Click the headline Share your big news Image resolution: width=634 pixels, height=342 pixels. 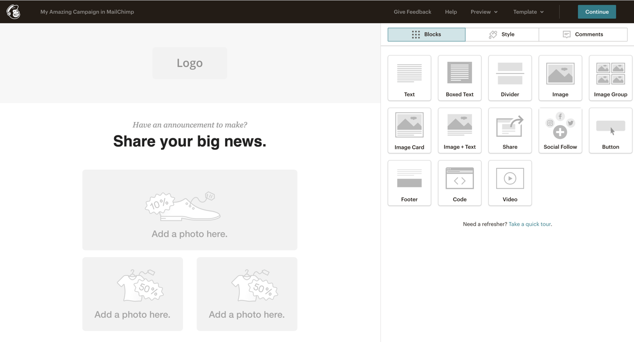[190, 141]
